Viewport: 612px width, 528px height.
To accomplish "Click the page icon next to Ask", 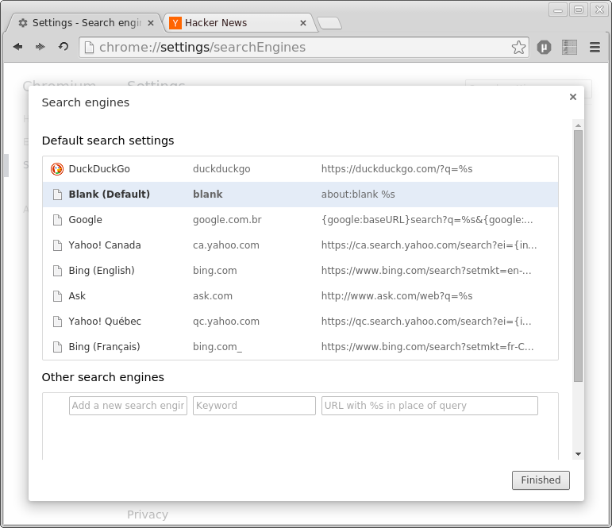I will (57, 296).
